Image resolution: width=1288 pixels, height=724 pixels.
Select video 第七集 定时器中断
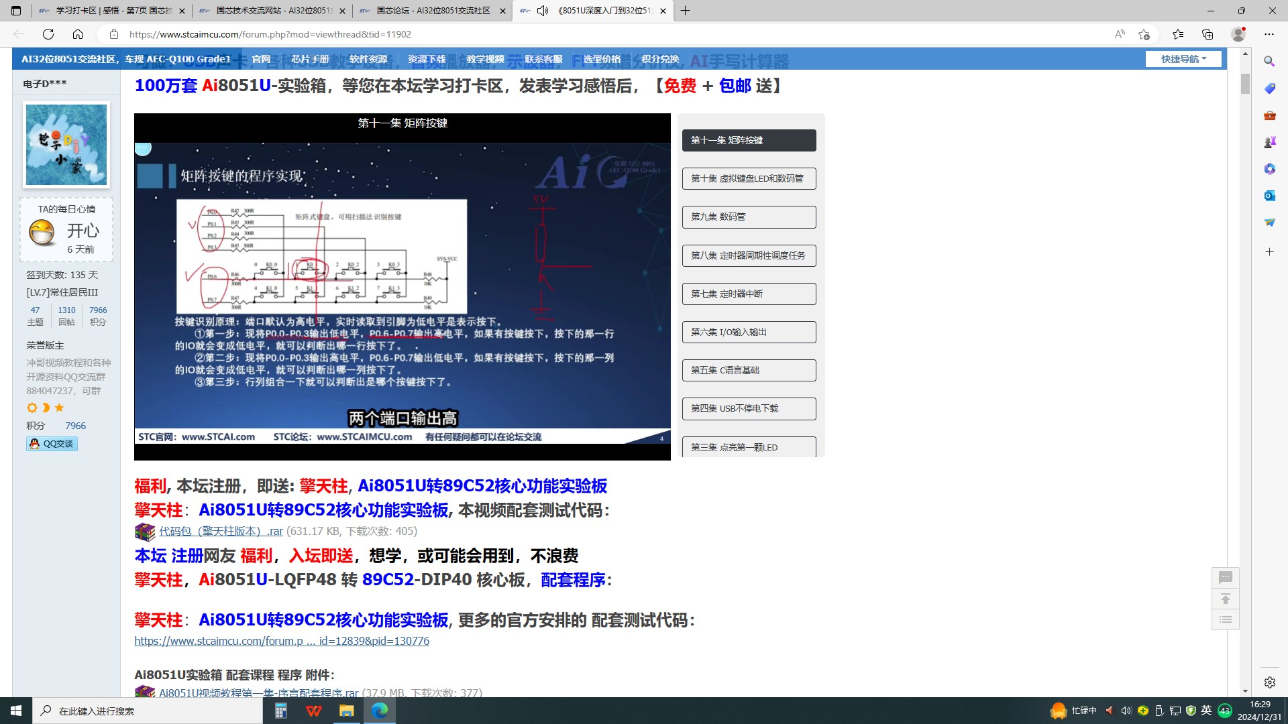click(749, 294)
